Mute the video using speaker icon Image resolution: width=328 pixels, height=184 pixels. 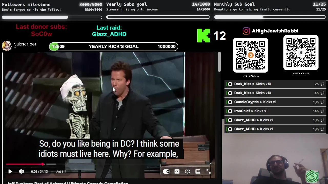coord(21,171)
